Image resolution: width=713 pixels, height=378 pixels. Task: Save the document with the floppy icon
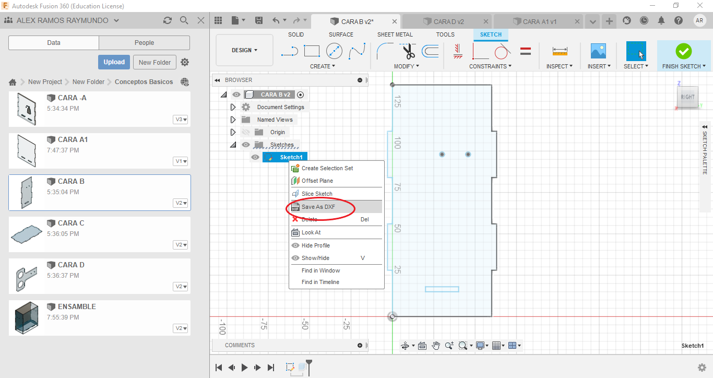point(258,20)
